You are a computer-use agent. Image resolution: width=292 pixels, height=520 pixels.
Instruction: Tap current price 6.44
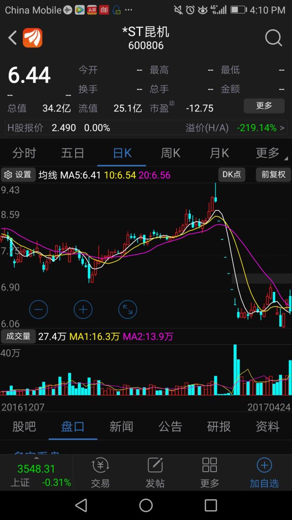click(x=29, y=75)
